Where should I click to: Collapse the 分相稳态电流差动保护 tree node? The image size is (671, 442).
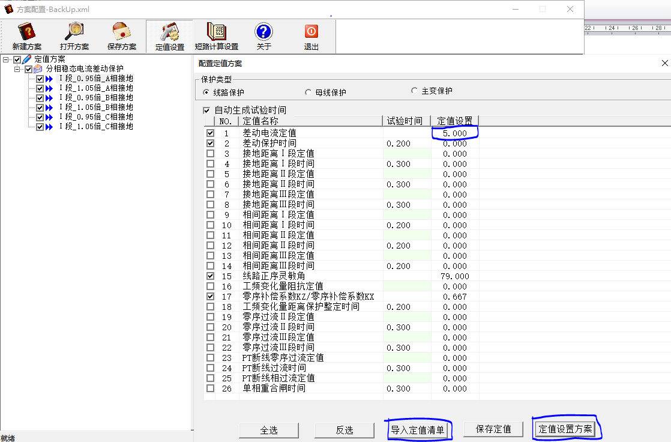click(x=17, y=69)
